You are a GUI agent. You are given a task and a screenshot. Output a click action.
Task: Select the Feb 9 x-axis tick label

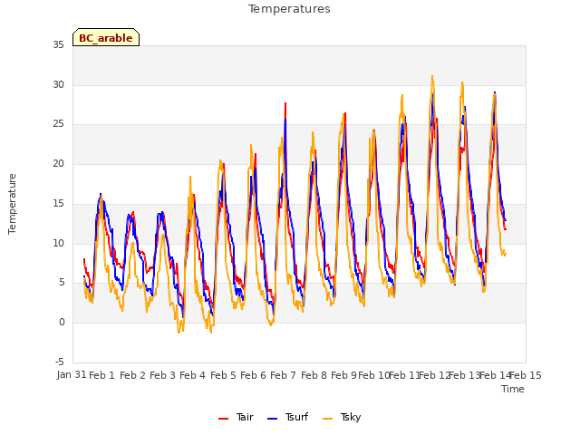[x=343, y=375]
